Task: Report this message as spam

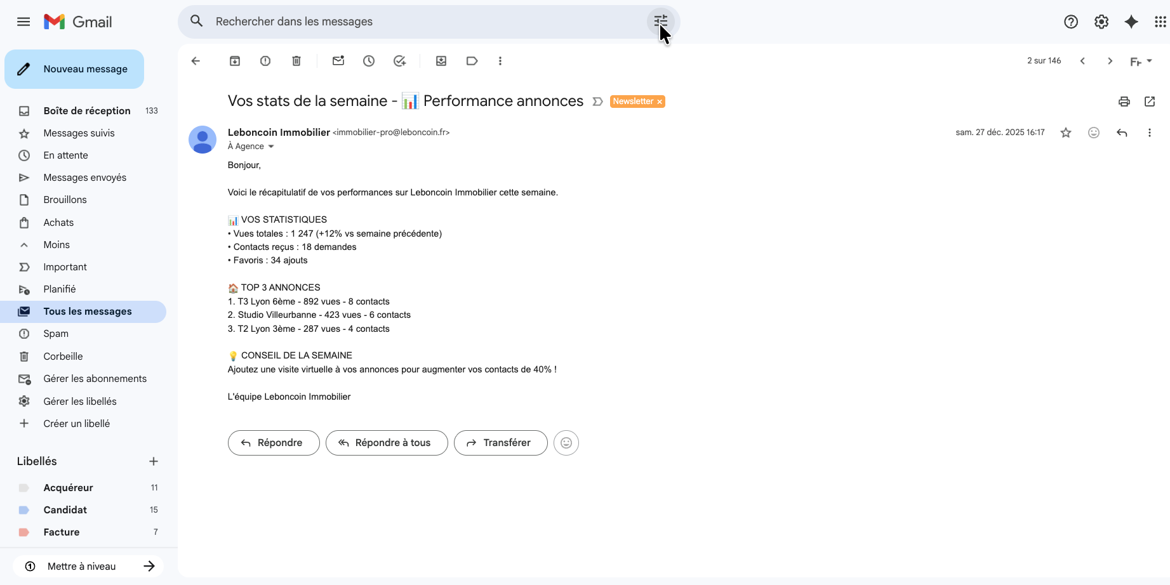Action: tap(265, 61)
